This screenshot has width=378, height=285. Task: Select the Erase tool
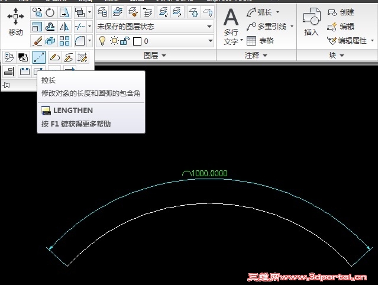point(37,41)
